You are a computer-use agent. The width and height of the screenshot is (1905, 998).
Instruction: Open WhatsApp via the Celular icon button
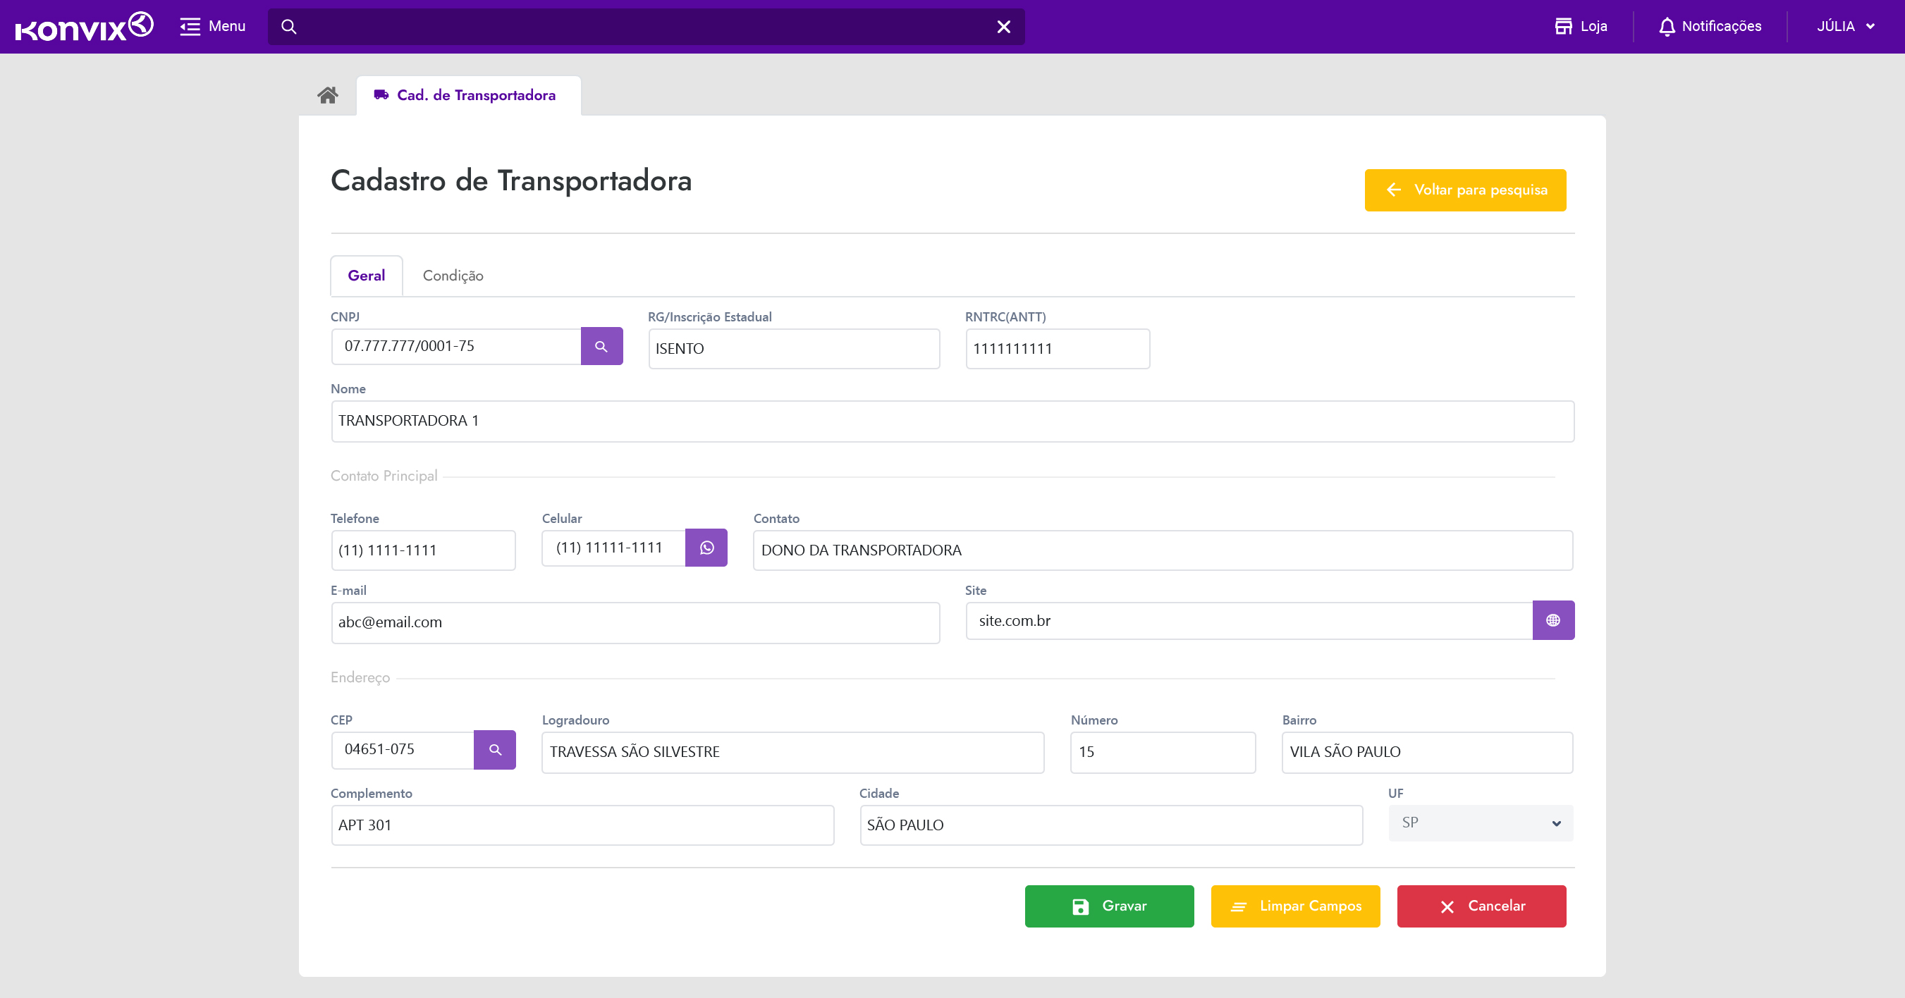click(706, 548)
